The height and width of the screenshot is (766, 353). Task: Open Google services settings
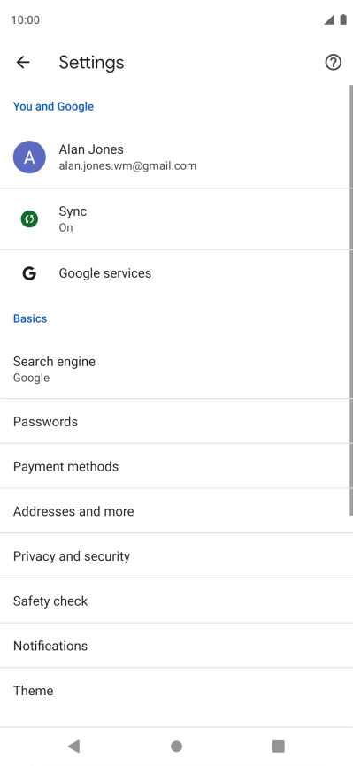tap(177, 273)
